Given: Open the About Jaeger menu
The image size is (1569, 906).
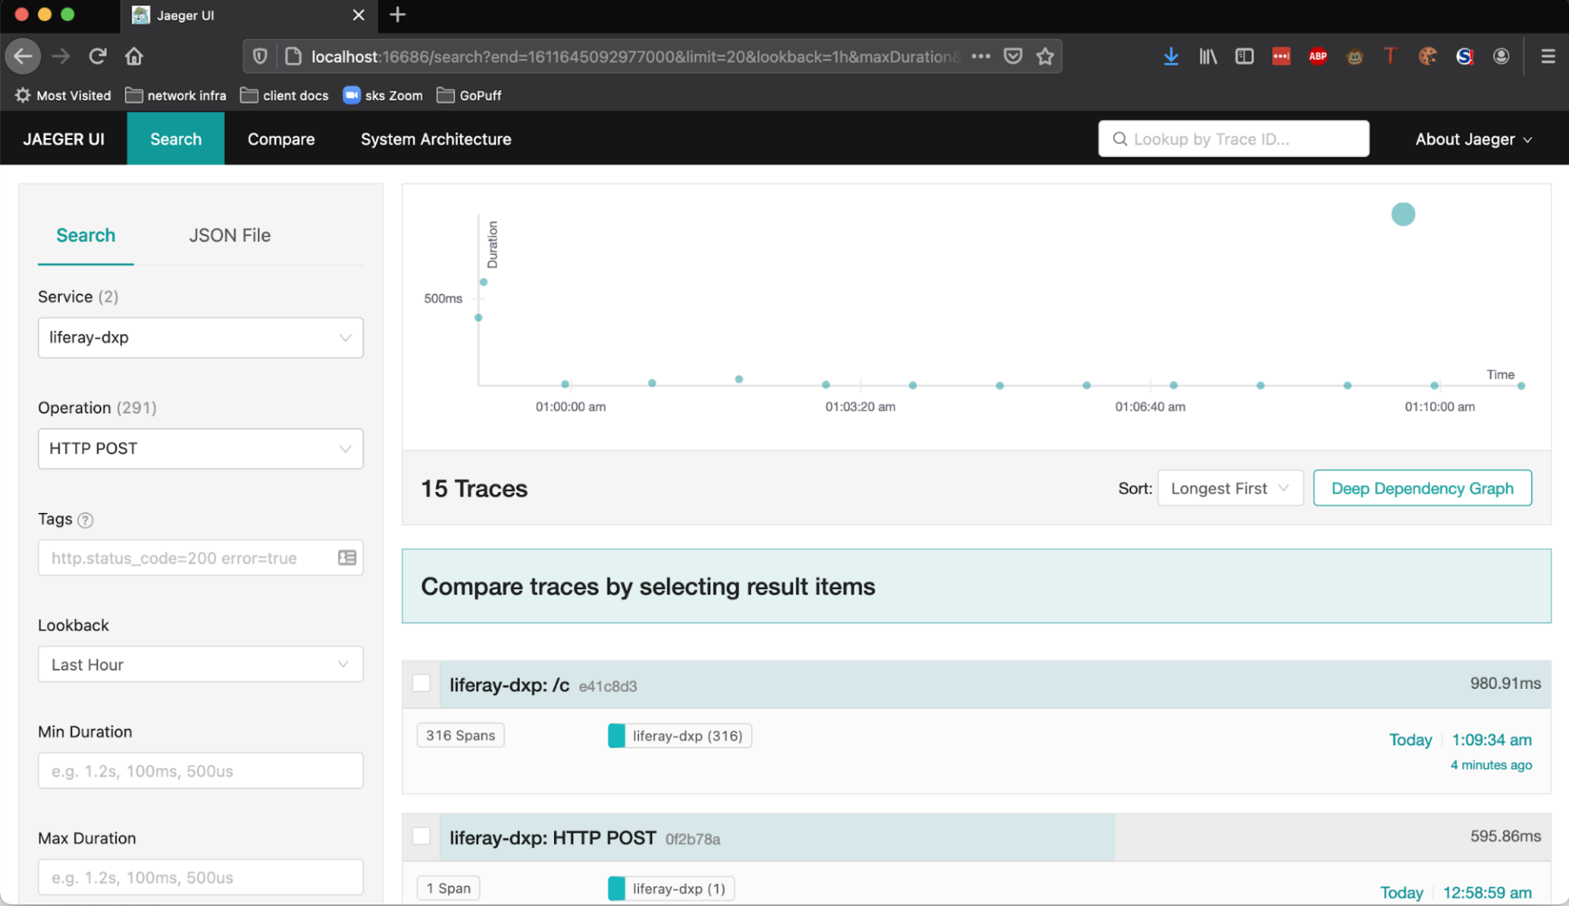Looking at the screenshot, I should coord(1473,139).
